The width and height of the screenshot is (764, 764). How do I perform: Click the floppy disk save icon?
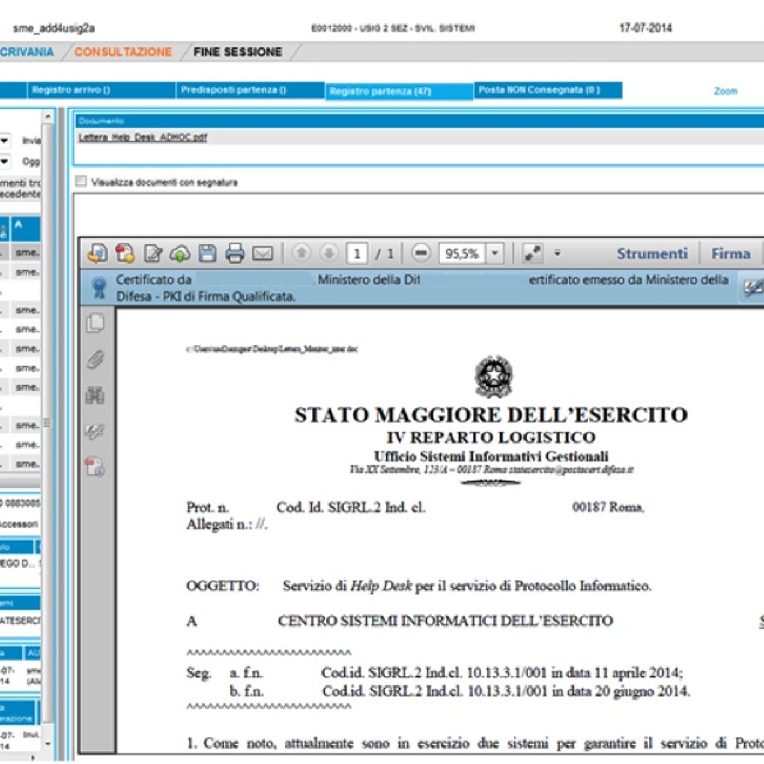pos(207,253)
